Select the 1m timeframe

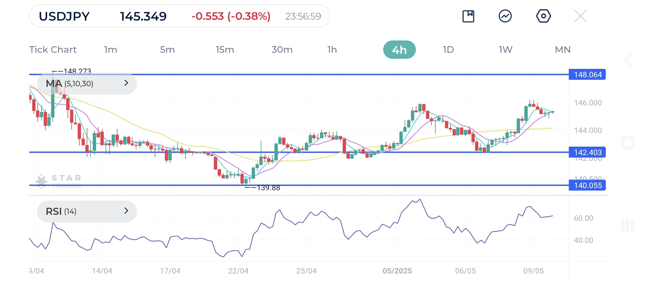tap(110, 50)
